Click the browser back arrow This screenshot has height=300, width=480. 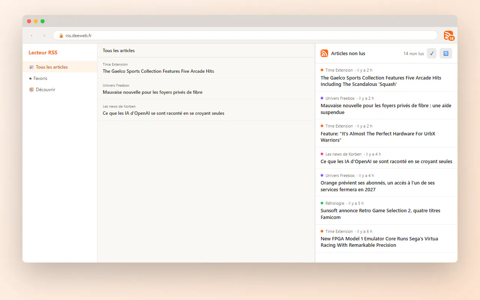pyautogui.click(x=31, y=36)
